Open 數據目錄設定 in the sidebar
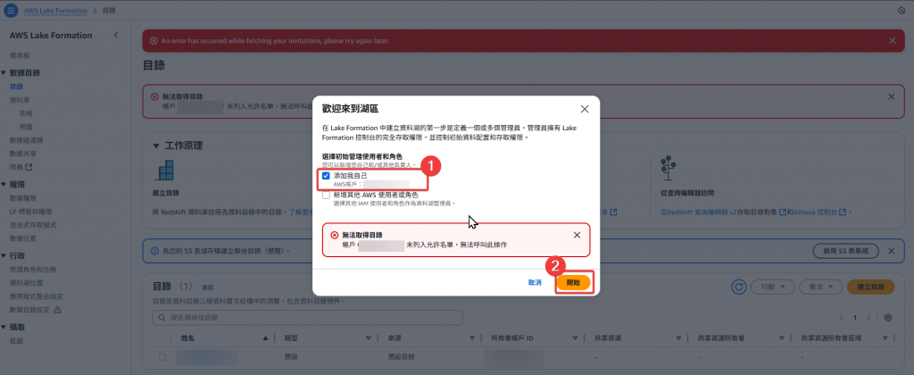The height and width of the screenshot is (375, 914). (x=29, y=310)
